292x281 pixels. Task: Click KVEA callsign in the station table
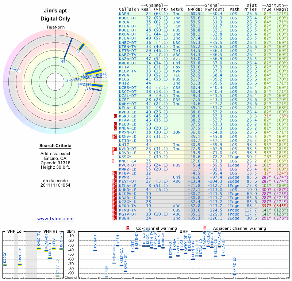(124, 75)
